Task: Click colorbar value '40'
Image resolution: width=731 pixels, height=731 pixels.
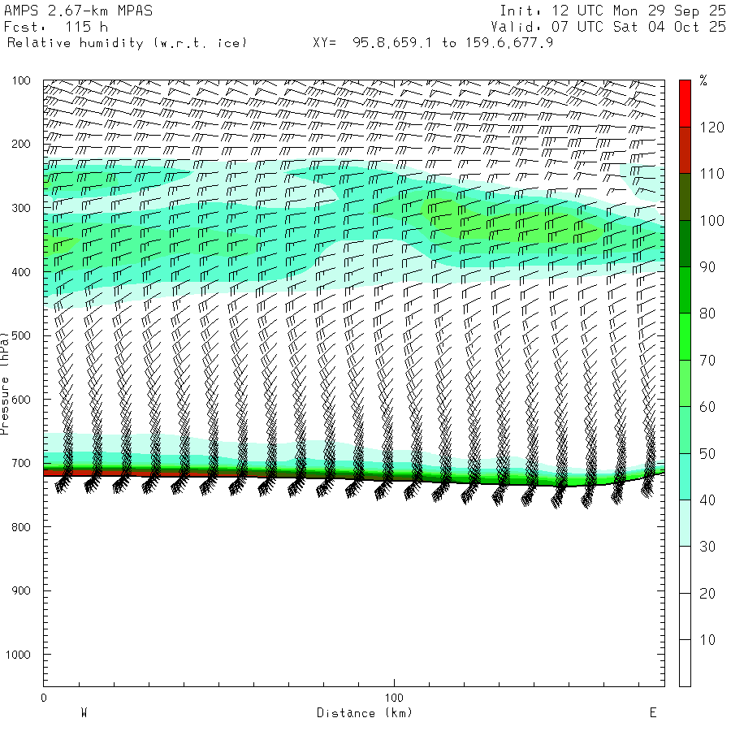Action: click(x=707, y=500)
